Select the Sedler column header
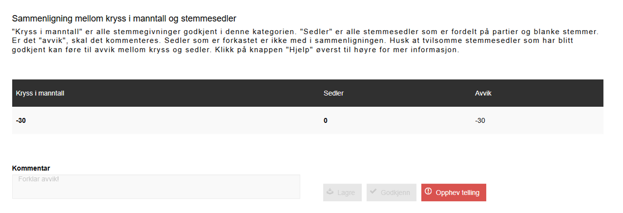This screenshot has width=623, height=213. click(334, 93)
